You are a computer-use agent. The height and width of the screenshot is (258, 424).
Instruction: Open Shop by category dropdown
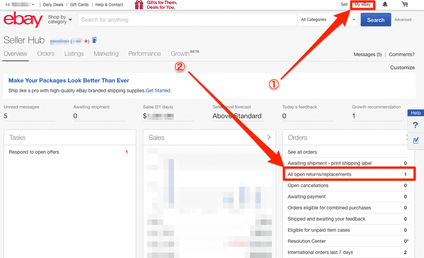pyautogui.click(x=60, y=19)
